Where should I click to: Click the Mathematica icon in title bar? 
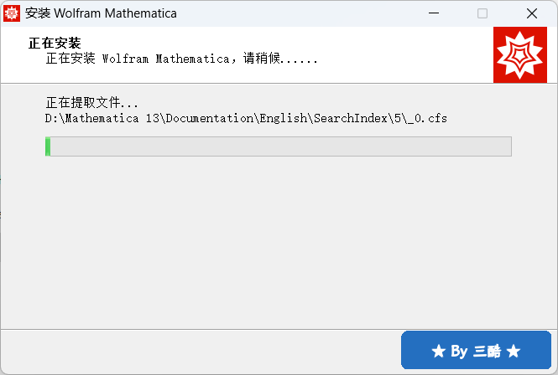(12, 13)
